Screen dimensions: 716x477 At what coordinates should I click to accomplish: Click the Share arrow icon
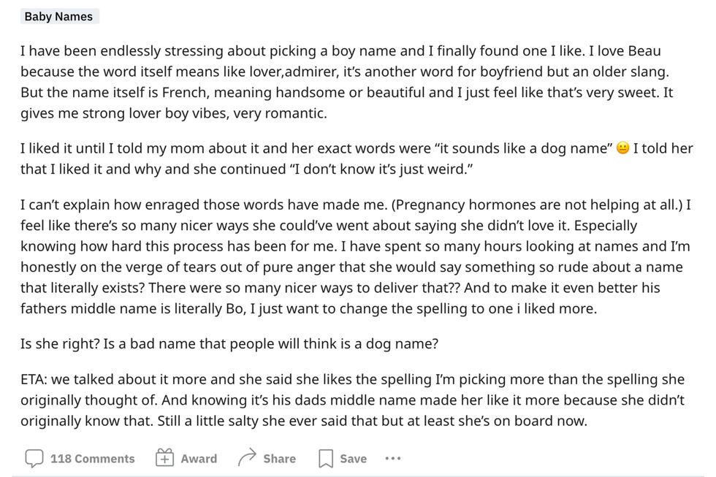click(x=248, y=459)
